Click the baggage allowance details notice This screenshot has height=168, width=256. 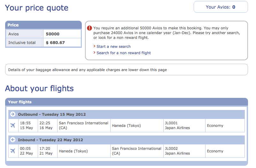tap(127, 70)
